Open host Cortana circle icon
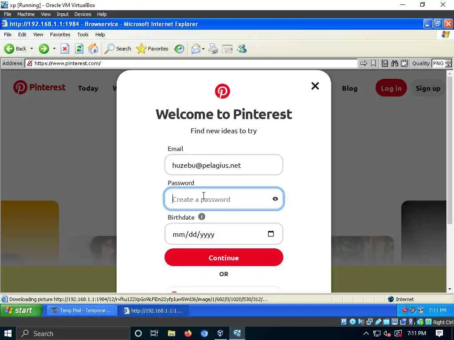 click(138, 333)
